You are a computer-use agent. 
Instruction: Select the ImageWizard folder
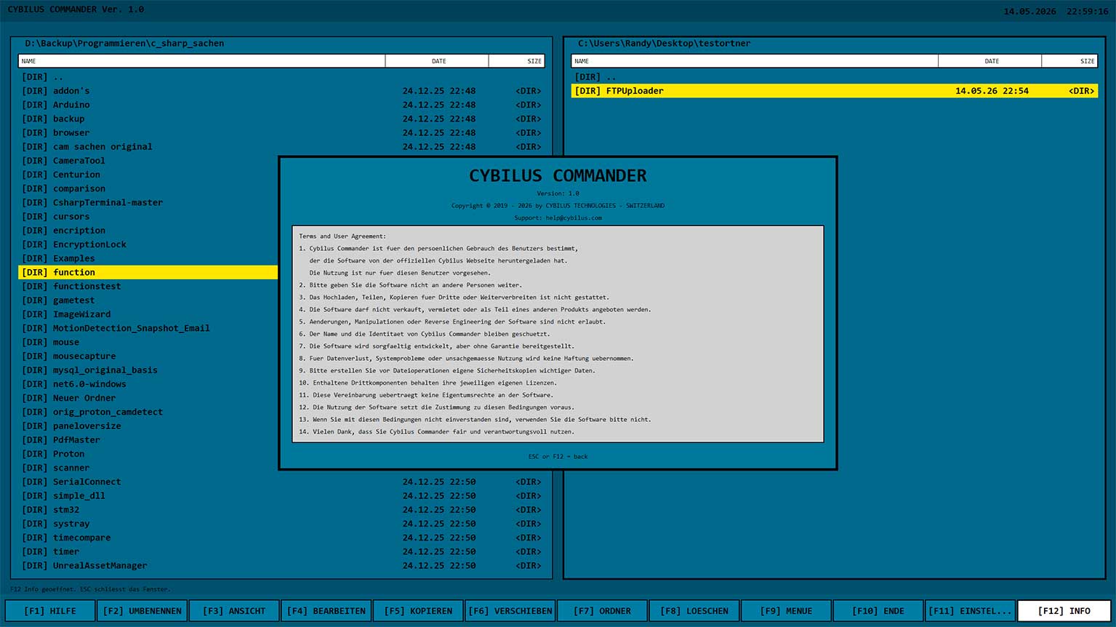pyautogui.click(x=148, y=314)
